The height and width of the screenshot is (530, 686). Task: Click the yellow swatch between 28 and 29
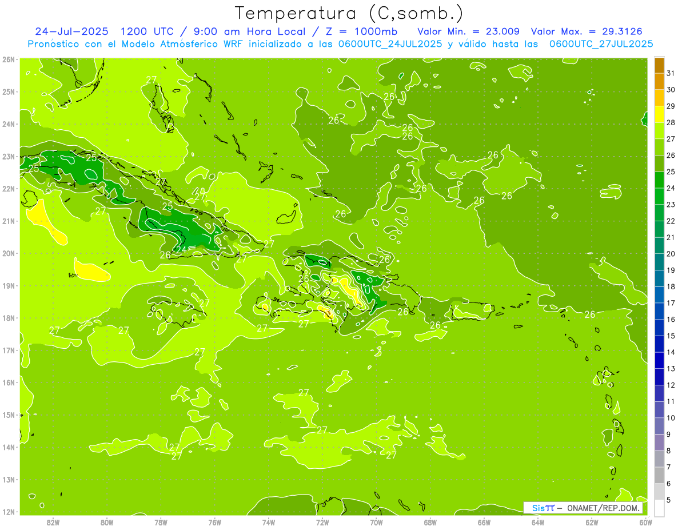coord(659,114)
